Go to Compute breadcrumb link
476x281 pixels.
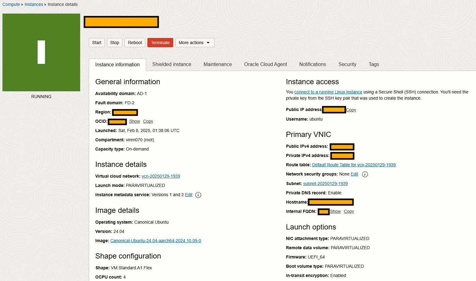[11, 4]
